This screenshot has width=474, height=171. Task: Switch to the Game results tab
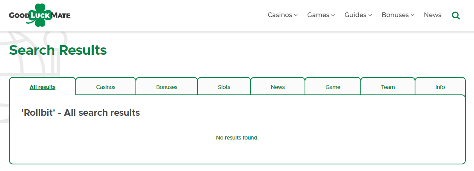pos(333,87)
